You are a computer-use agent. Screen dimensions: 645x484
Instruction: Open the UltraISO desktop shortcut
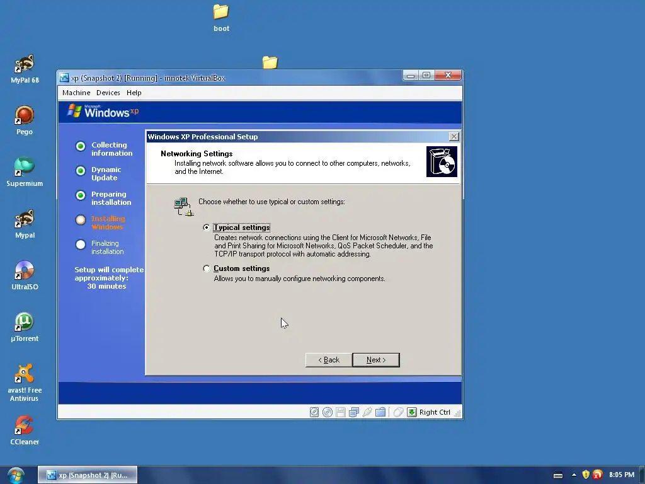click(25, 275)
